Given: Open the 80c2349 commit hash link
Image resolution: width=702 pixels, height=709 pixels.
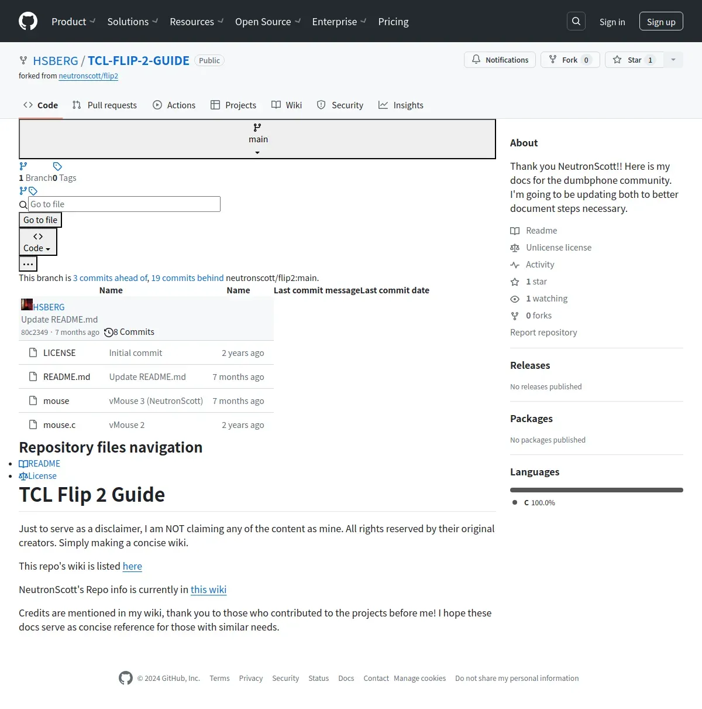Looking at the screenshot, I should click(x=35, y=333).
